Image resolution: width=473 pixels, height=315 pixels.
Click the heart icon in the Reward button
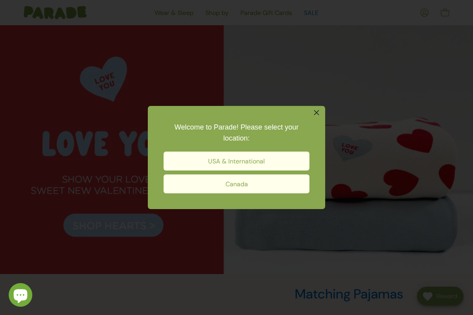[428, 296]
